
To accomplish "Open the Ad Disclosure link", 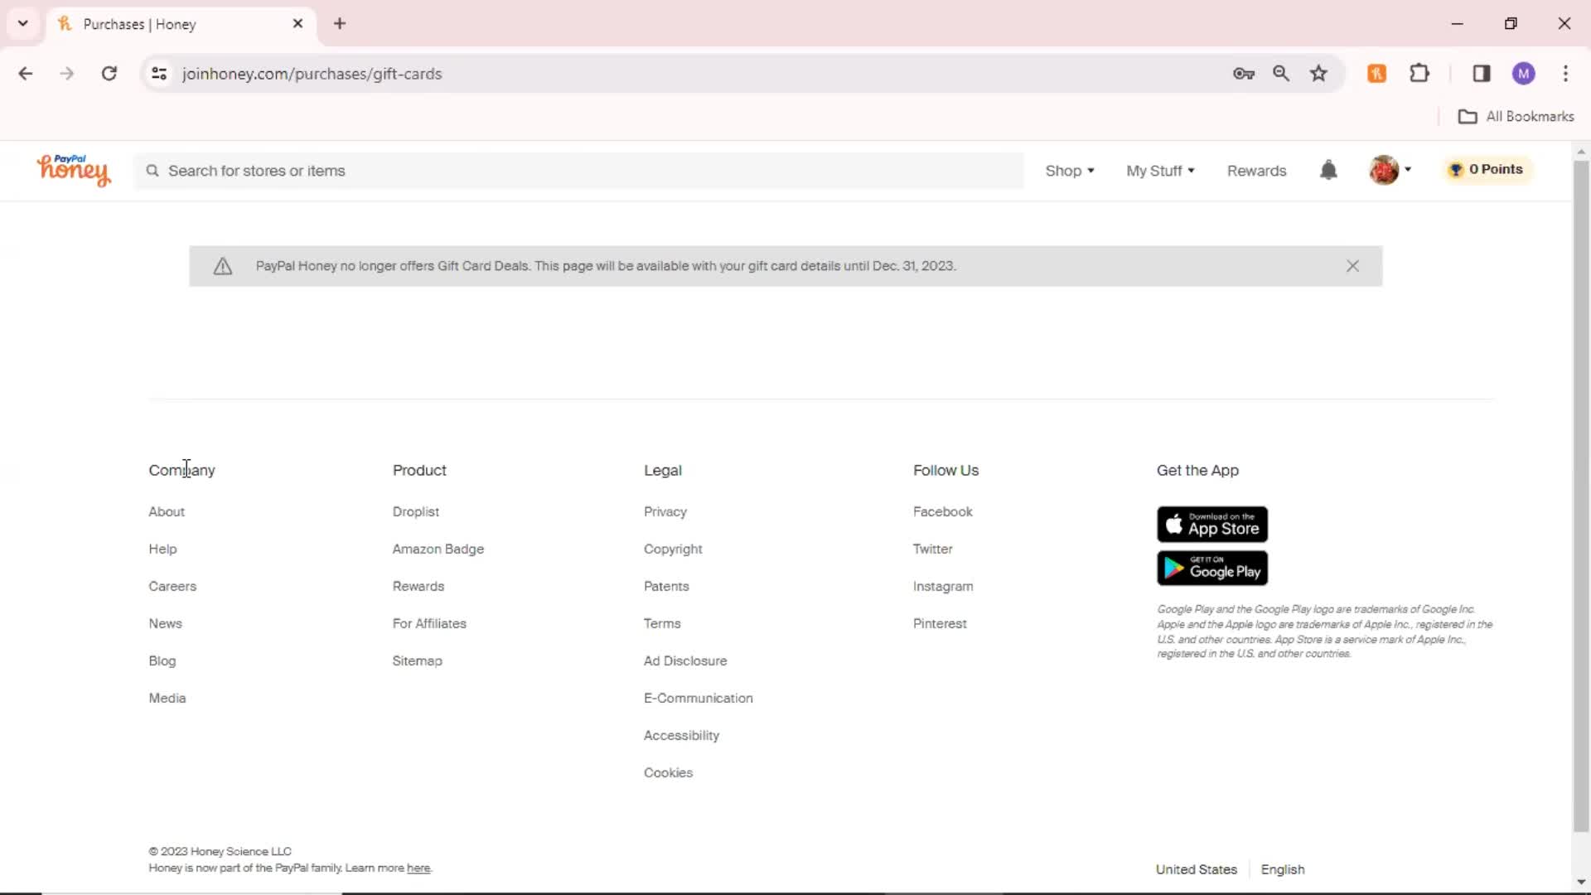I will pyautogui.click(x=684, y=660).
